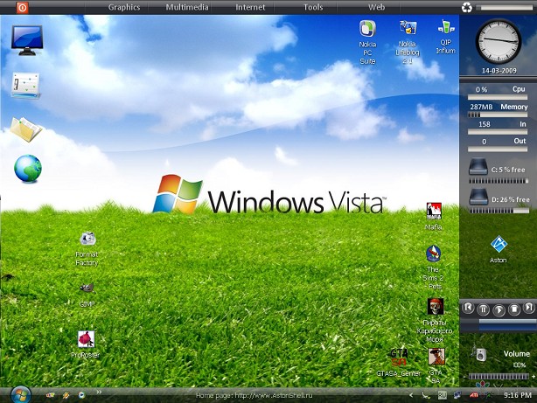Open the Start orb menu
537x403 pixels.
click(21, 395)
